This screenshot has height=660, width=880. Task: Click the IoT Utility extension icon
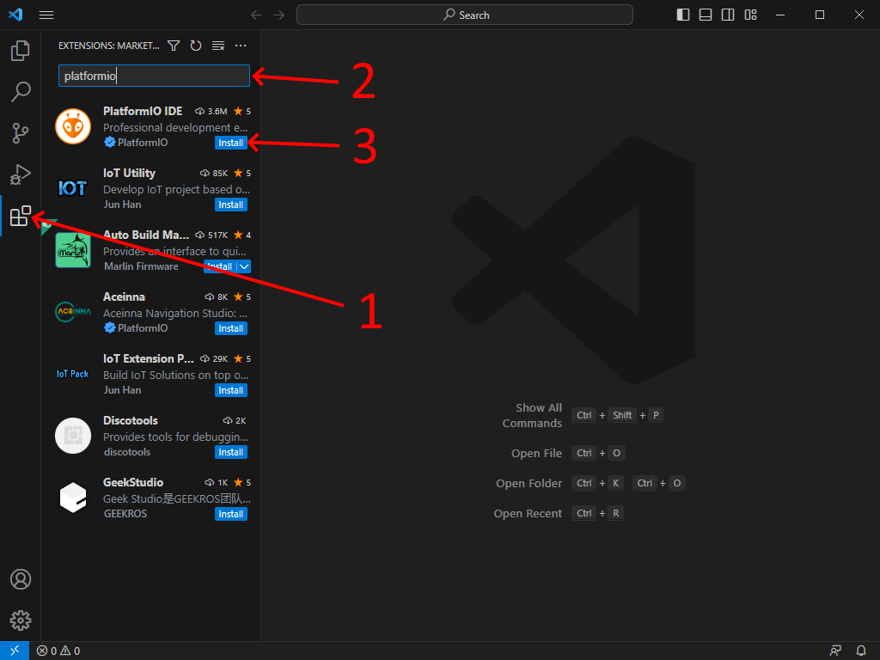73,188
